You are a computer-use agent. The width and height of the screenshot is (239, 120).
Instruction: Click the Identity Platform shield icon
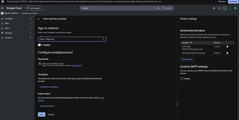pos(2,13)
